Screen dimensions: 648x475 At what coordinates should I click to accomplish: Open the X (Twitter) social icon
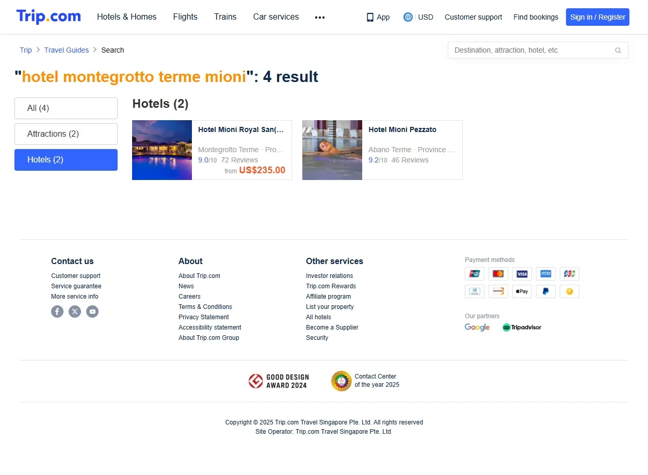click(75, 312)
